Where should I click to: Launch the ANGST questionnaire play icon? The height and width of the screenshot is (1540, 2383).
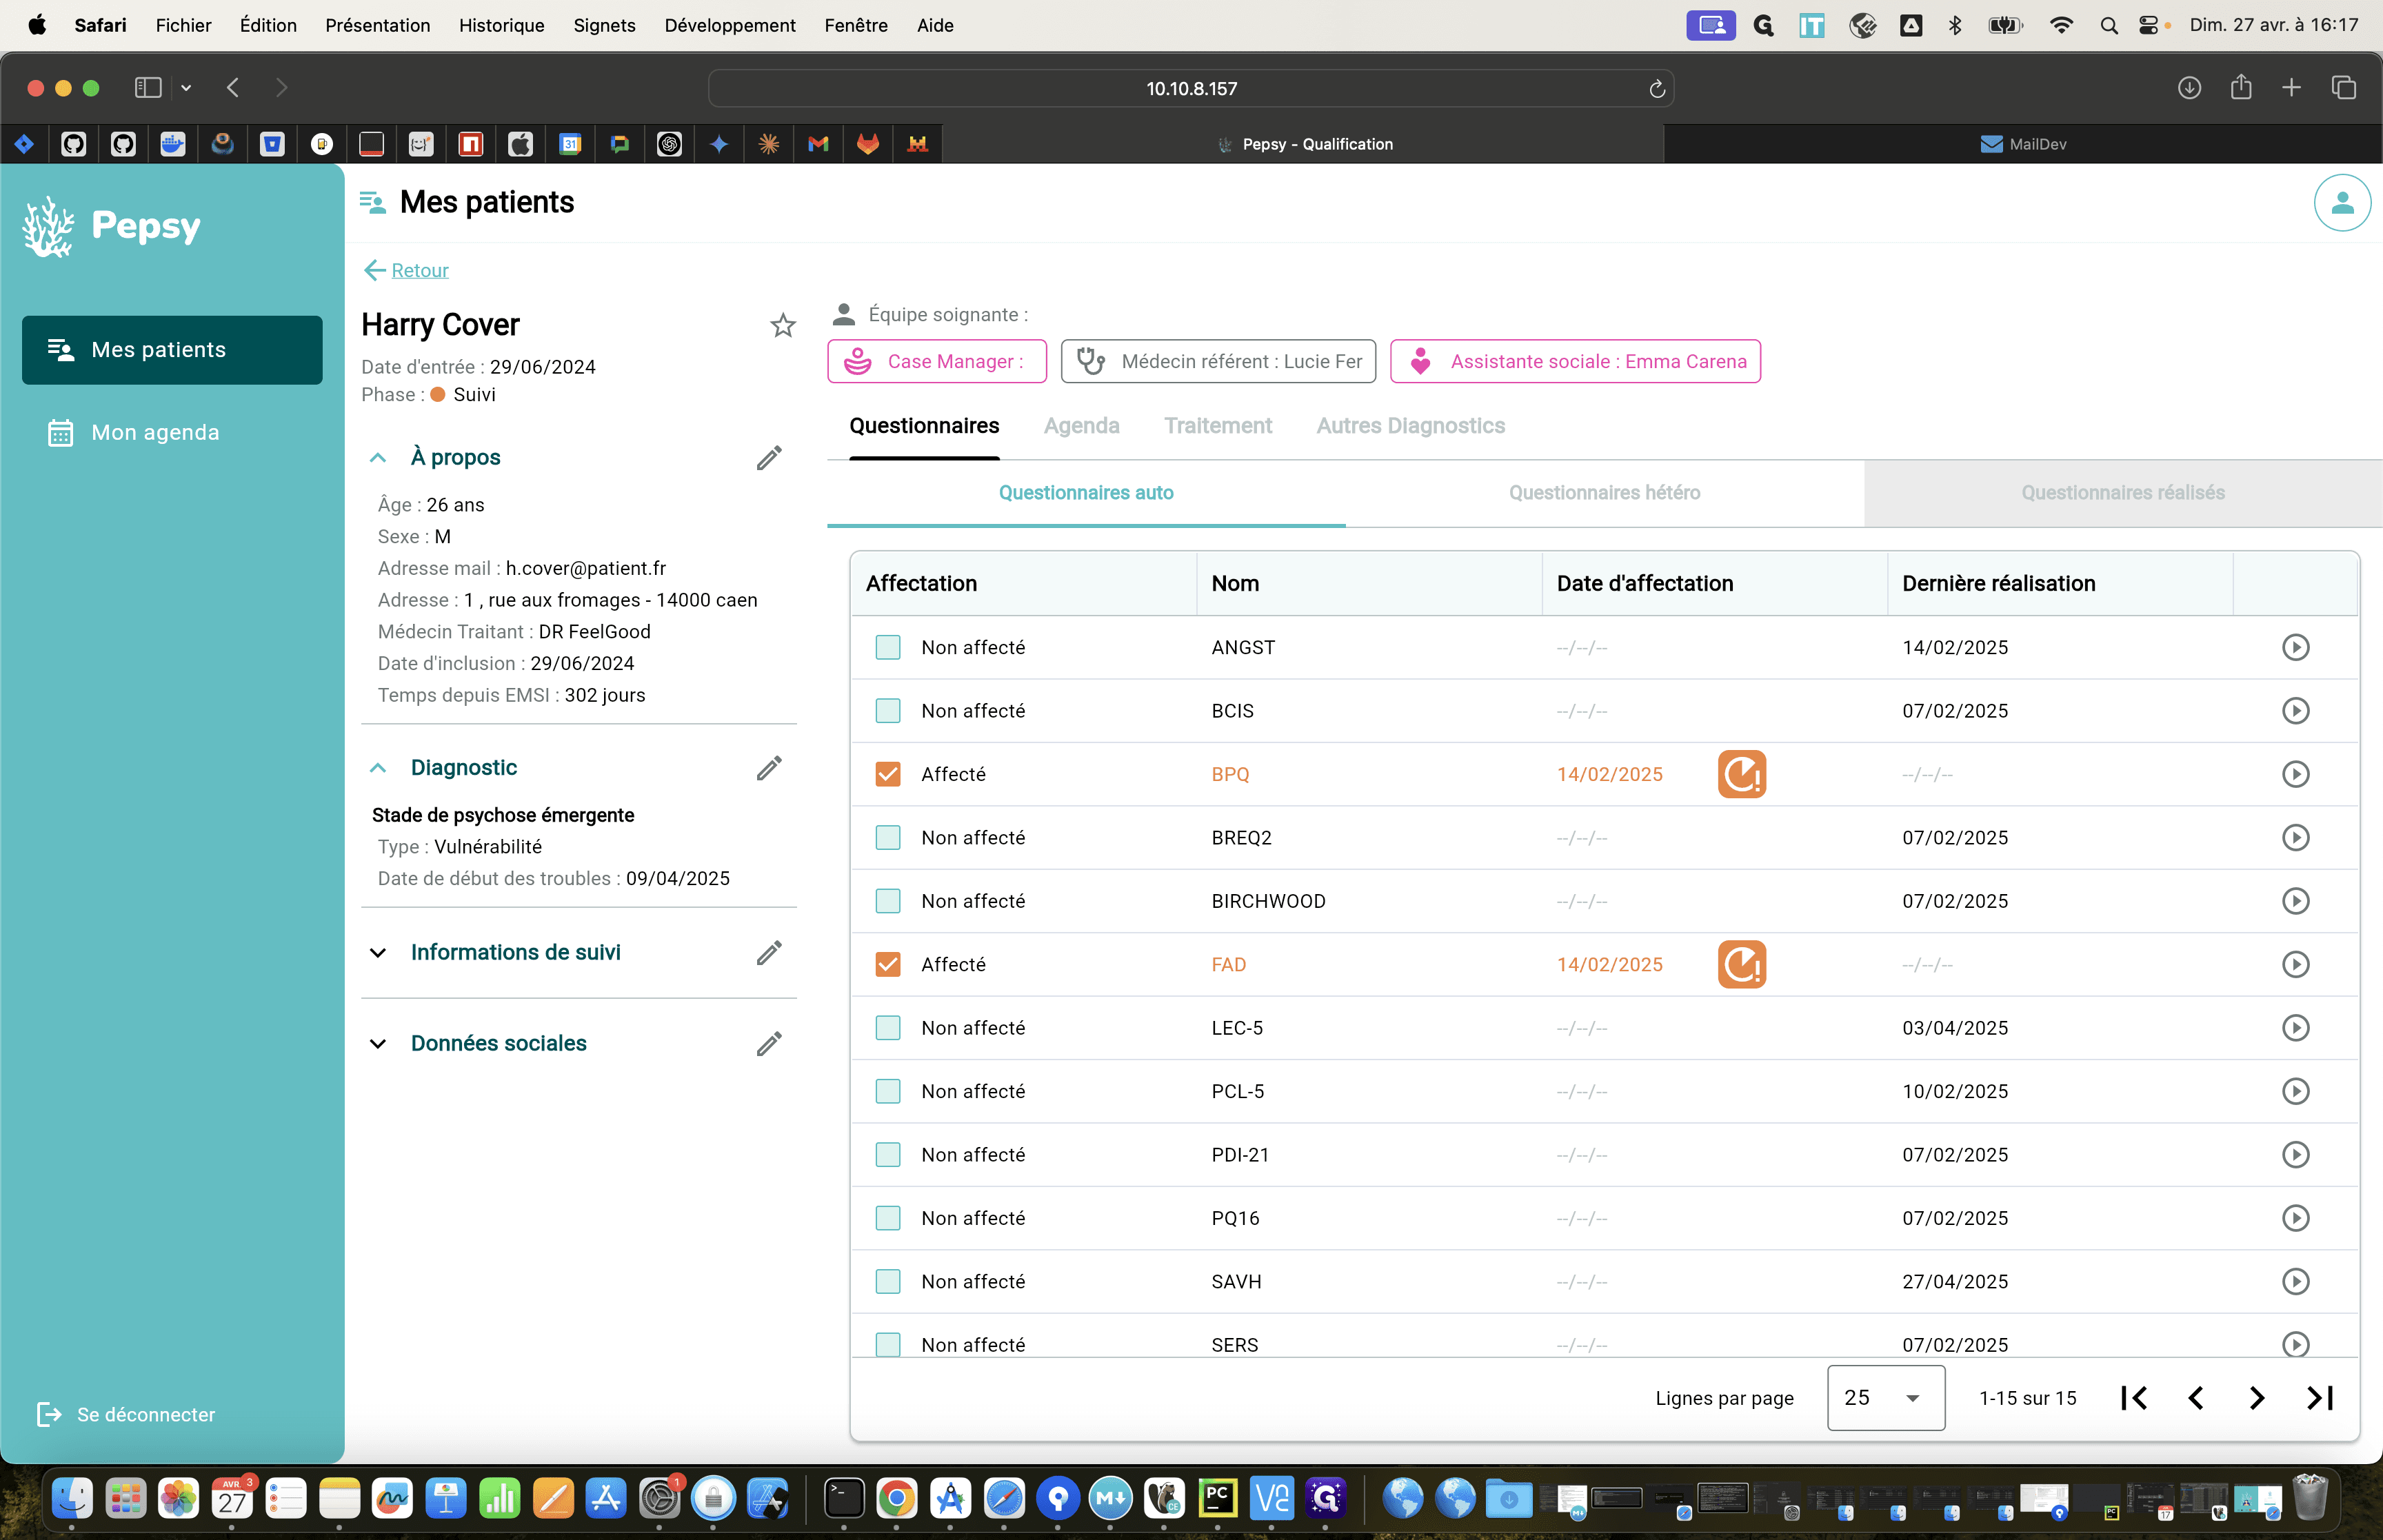pos(2296,648)
